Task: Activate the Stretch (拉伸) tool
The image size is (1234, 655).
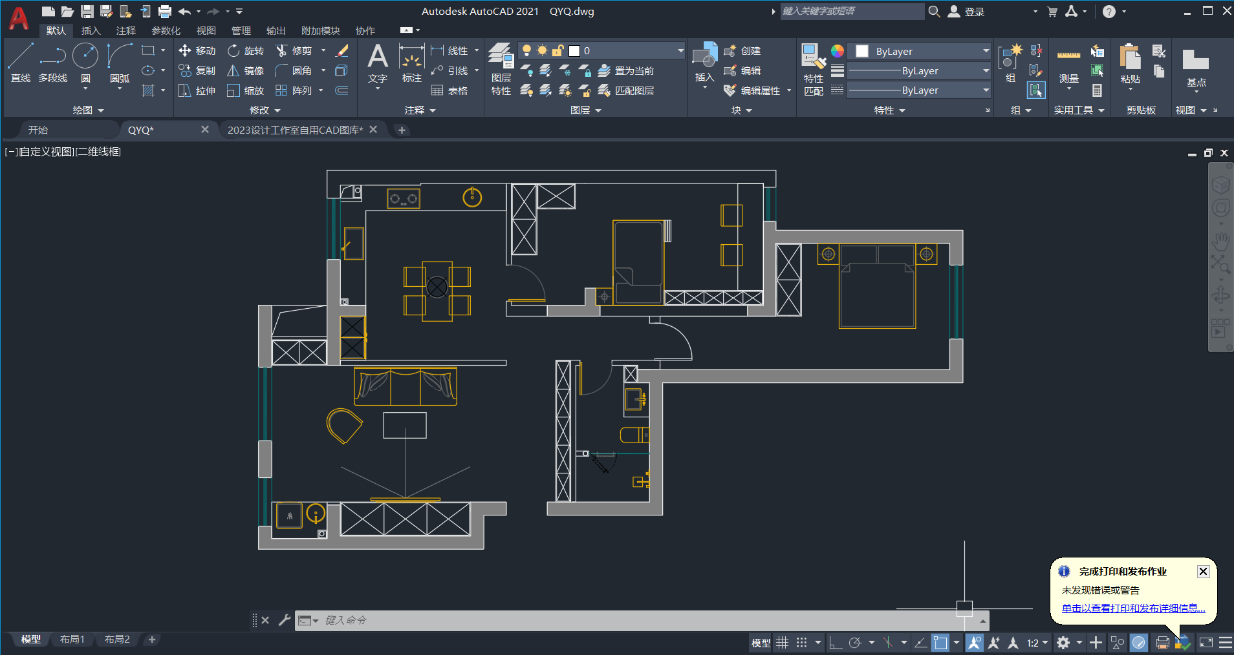Action: click(x=197, y=90)
